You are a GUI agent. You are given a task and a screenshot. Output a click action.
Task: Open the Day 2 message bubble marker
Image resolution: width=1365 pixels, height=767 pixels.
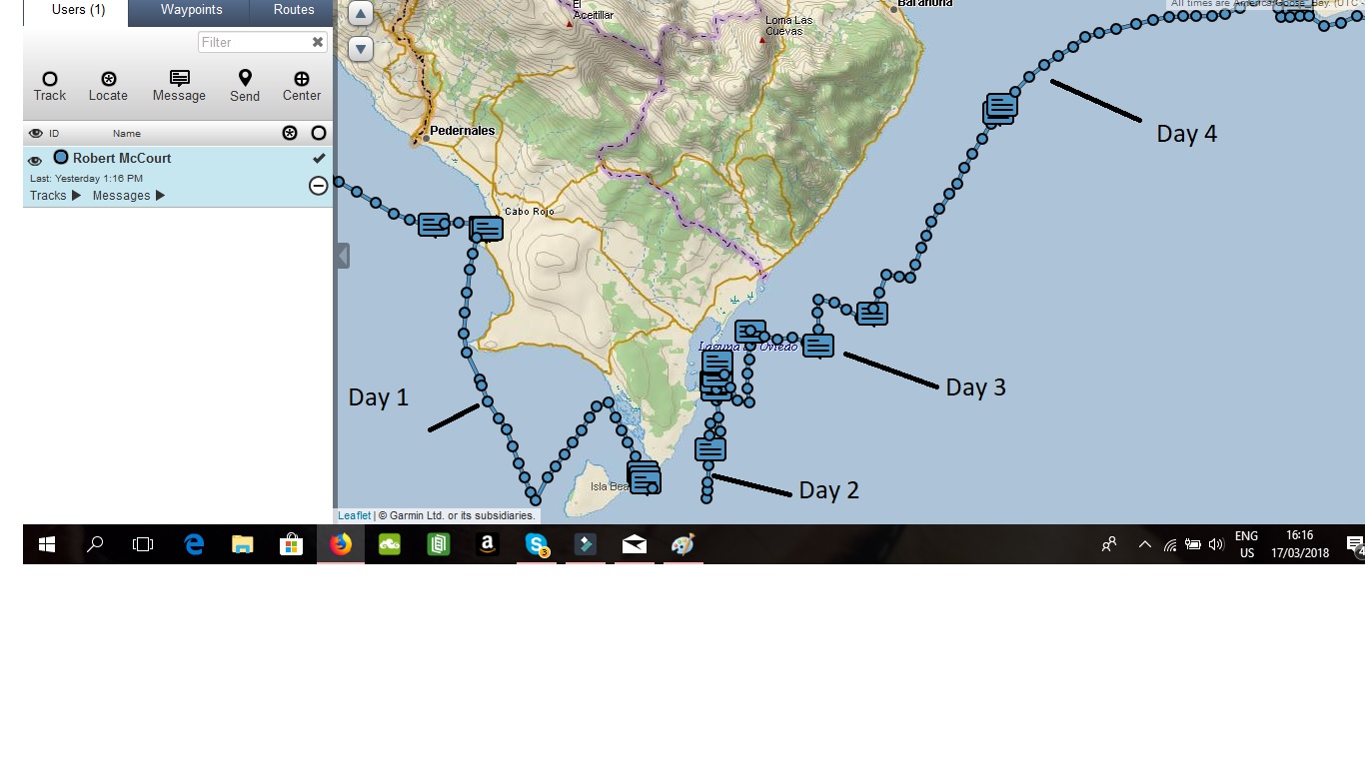pos(710,448)
